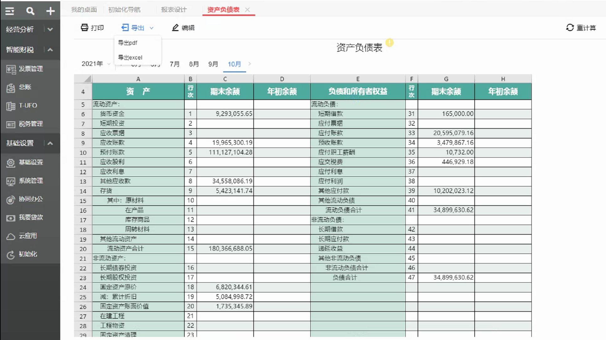Choose 导出pdf from the menu
This screenshot has width=606, height=340.
tap(128, 43)
